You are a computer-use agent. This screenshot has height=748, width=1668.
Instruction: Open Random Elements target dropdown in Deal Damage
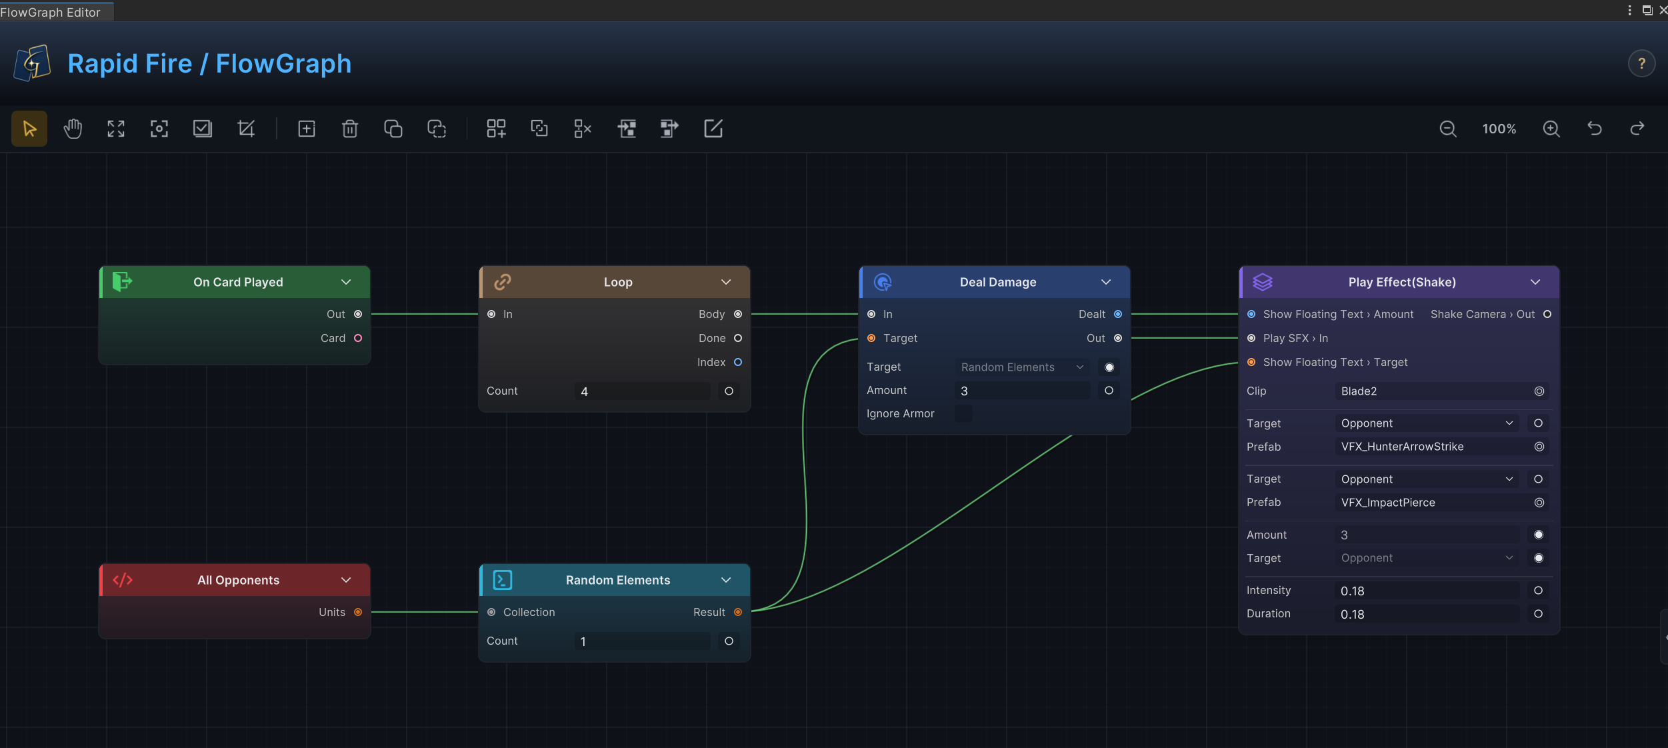coord(1022,367)
